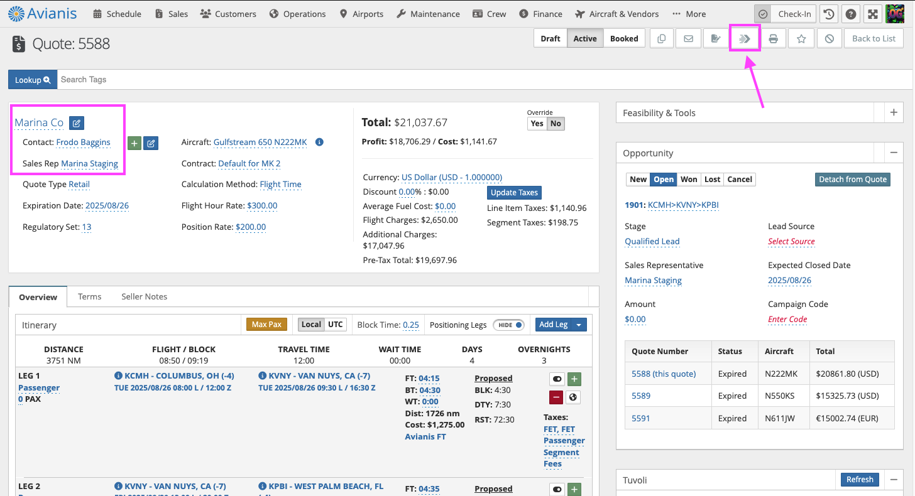The width and height of the screenshot is (915, 496).
Task: Refresh the Tuvoli panel
Action: (x=860, y=480)
